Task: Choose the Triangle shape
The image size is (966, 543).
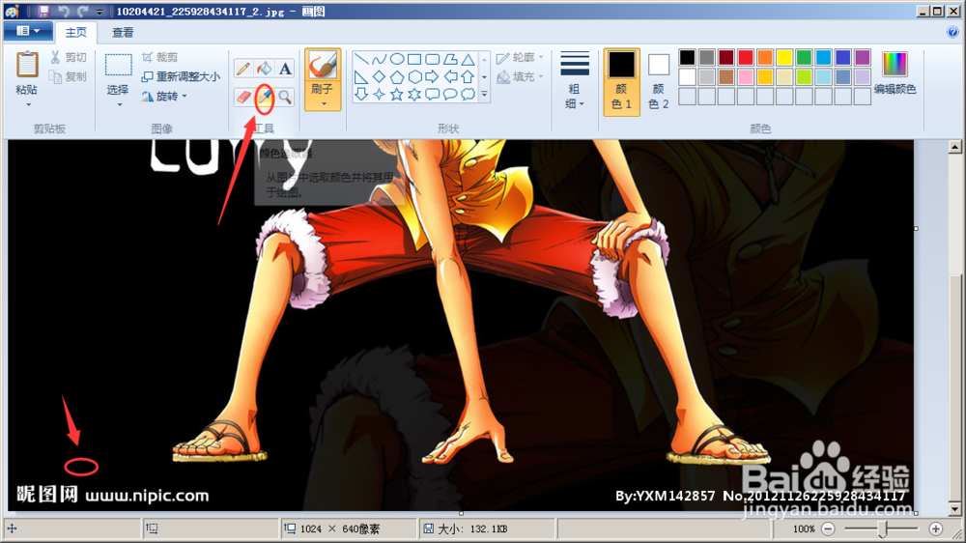Action: (x=469, y=59)
